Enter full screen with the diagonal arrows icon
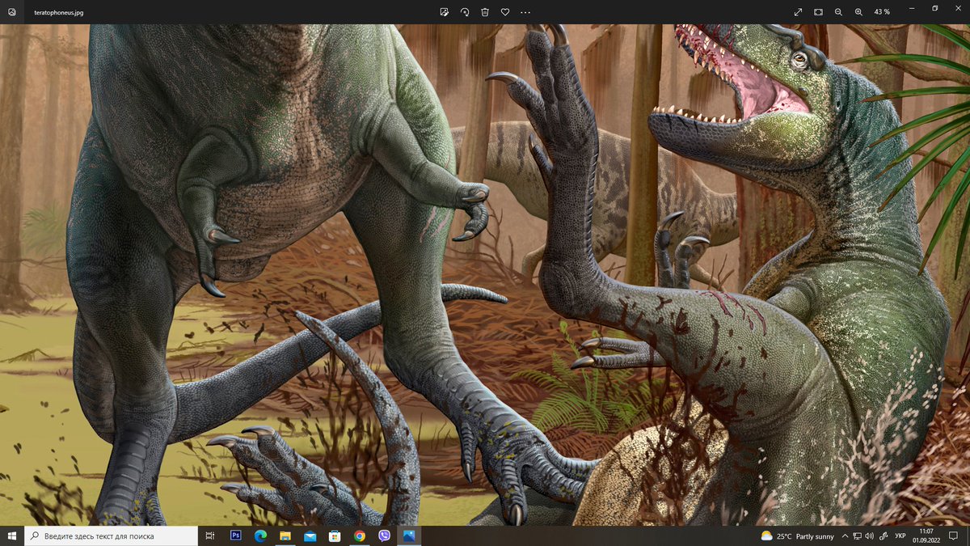The image size is (970, 546). click(799, 12)
